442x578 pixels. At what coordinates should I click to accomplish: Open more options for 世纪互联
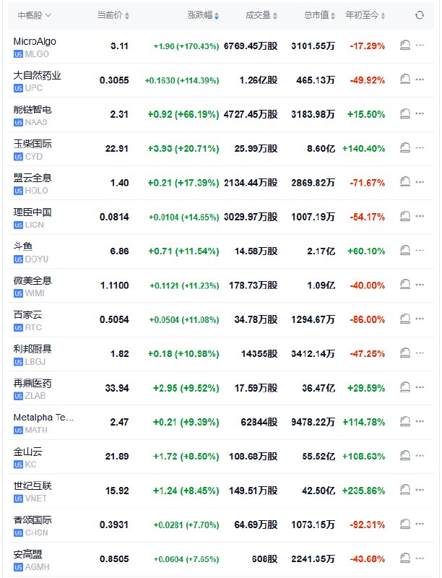(x=420, y=490)
